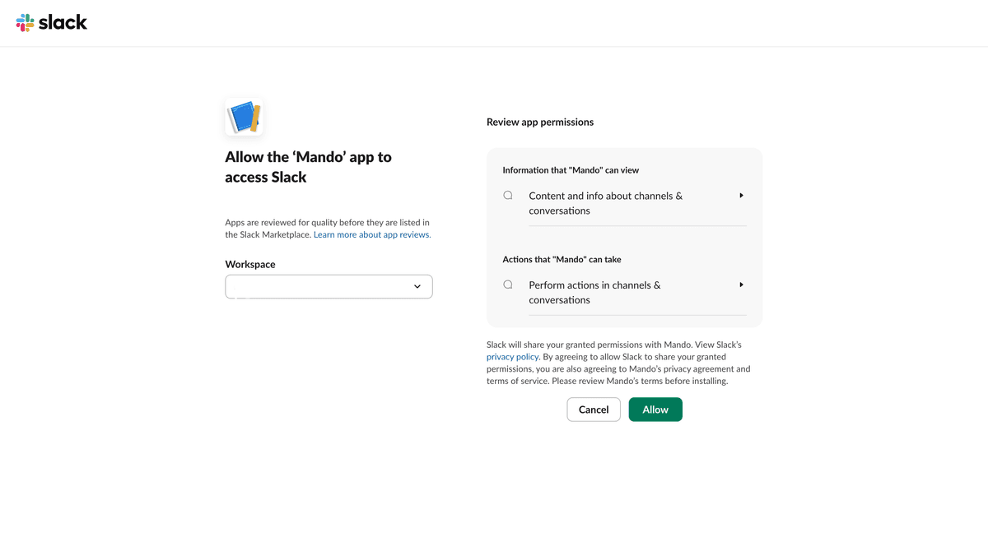Click the 'Workspace' field label
The width and height of the screenshot is (988, 537).
250,264
